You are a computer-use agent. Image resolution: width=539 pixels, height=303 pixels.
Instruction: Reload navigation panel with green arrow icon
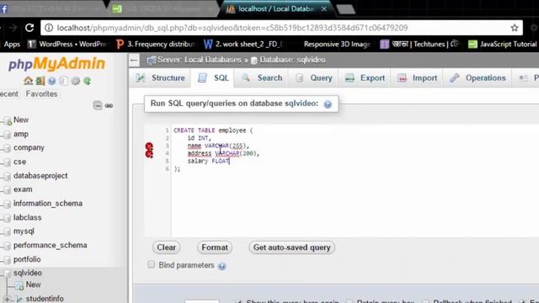pos(88,81)
